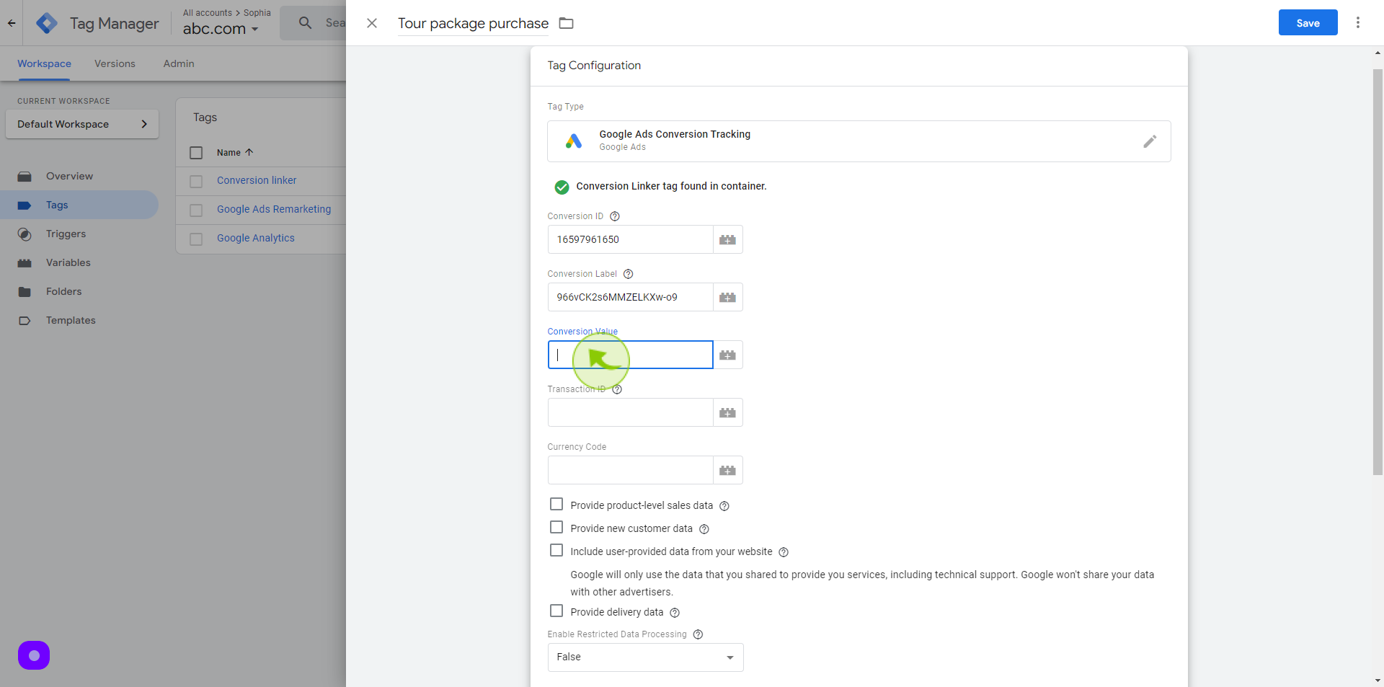
Task: Click the Conversion ID input field
Action: point(631,239)
